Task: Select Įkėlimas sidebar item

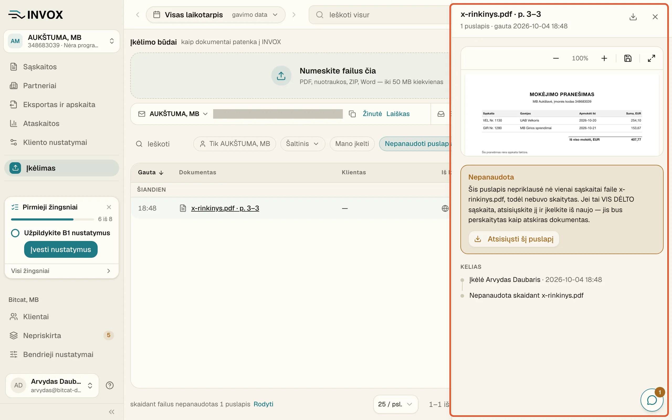Action: (62, 168)
